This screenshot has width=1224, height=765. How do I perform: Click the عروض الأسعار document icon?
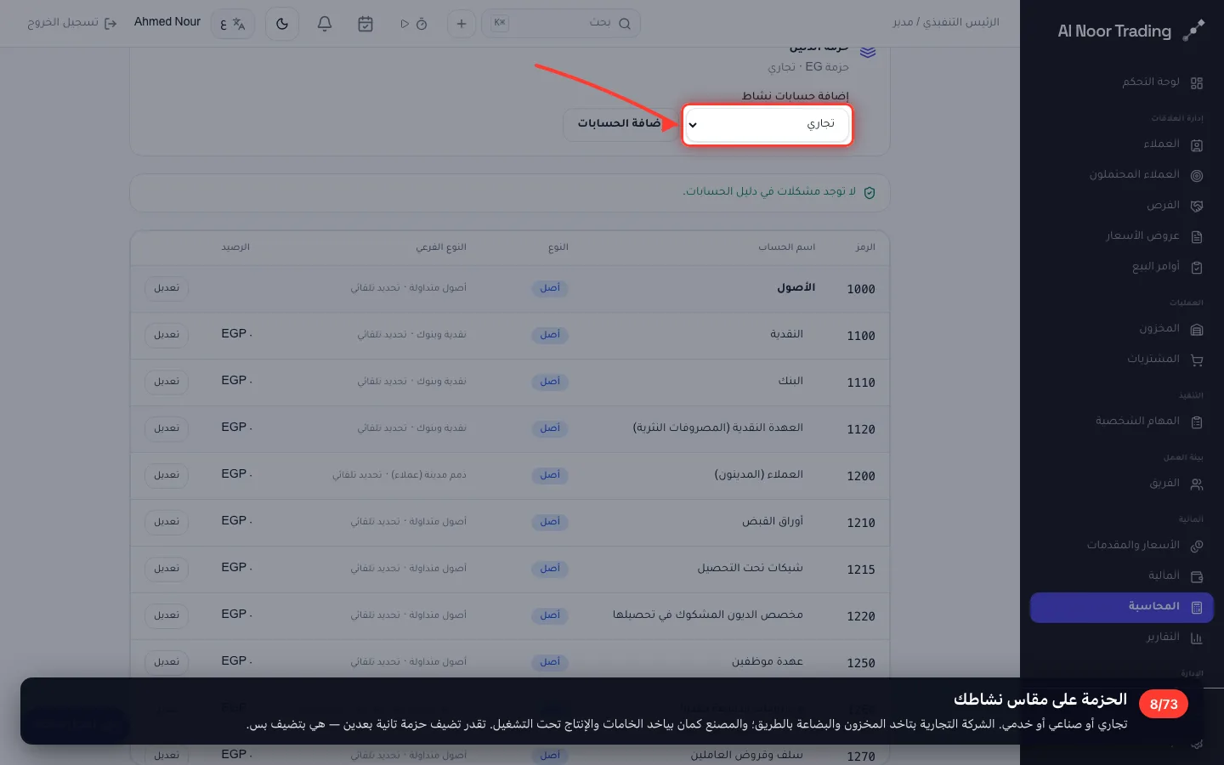pyautogui.click(x=1197, y=236)
